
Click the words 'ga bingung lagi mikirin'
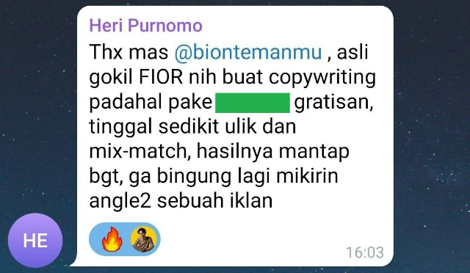234,177
